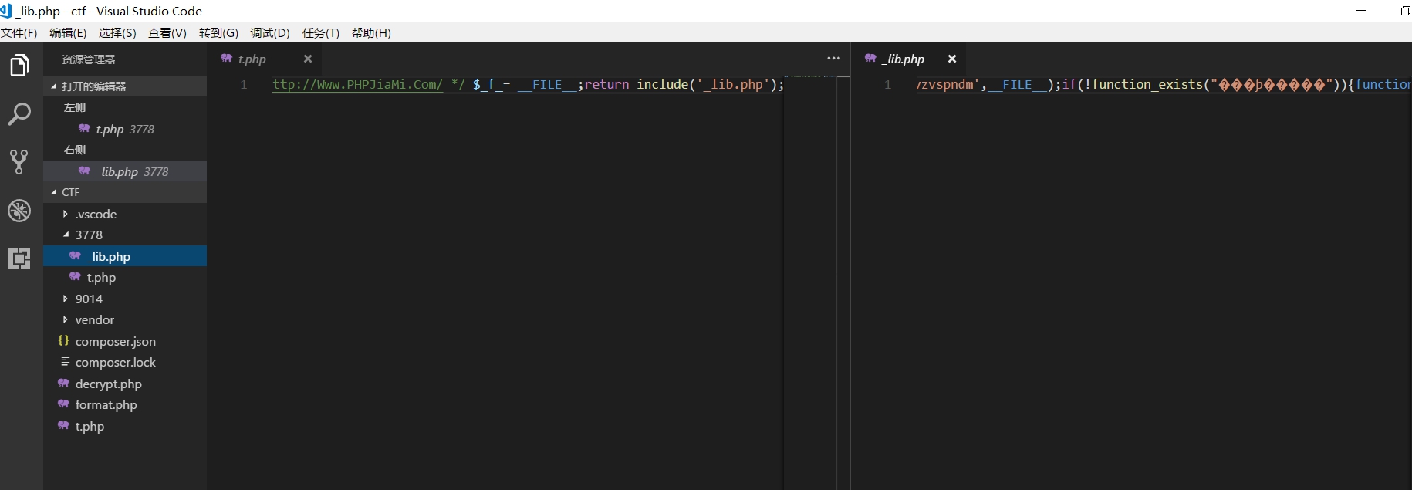Image resolution: width=1412 pixels, height=490 pixels.
Task: Click the VS Code logo in title bar
Action: pyautogui.click(x=6, y=11)
